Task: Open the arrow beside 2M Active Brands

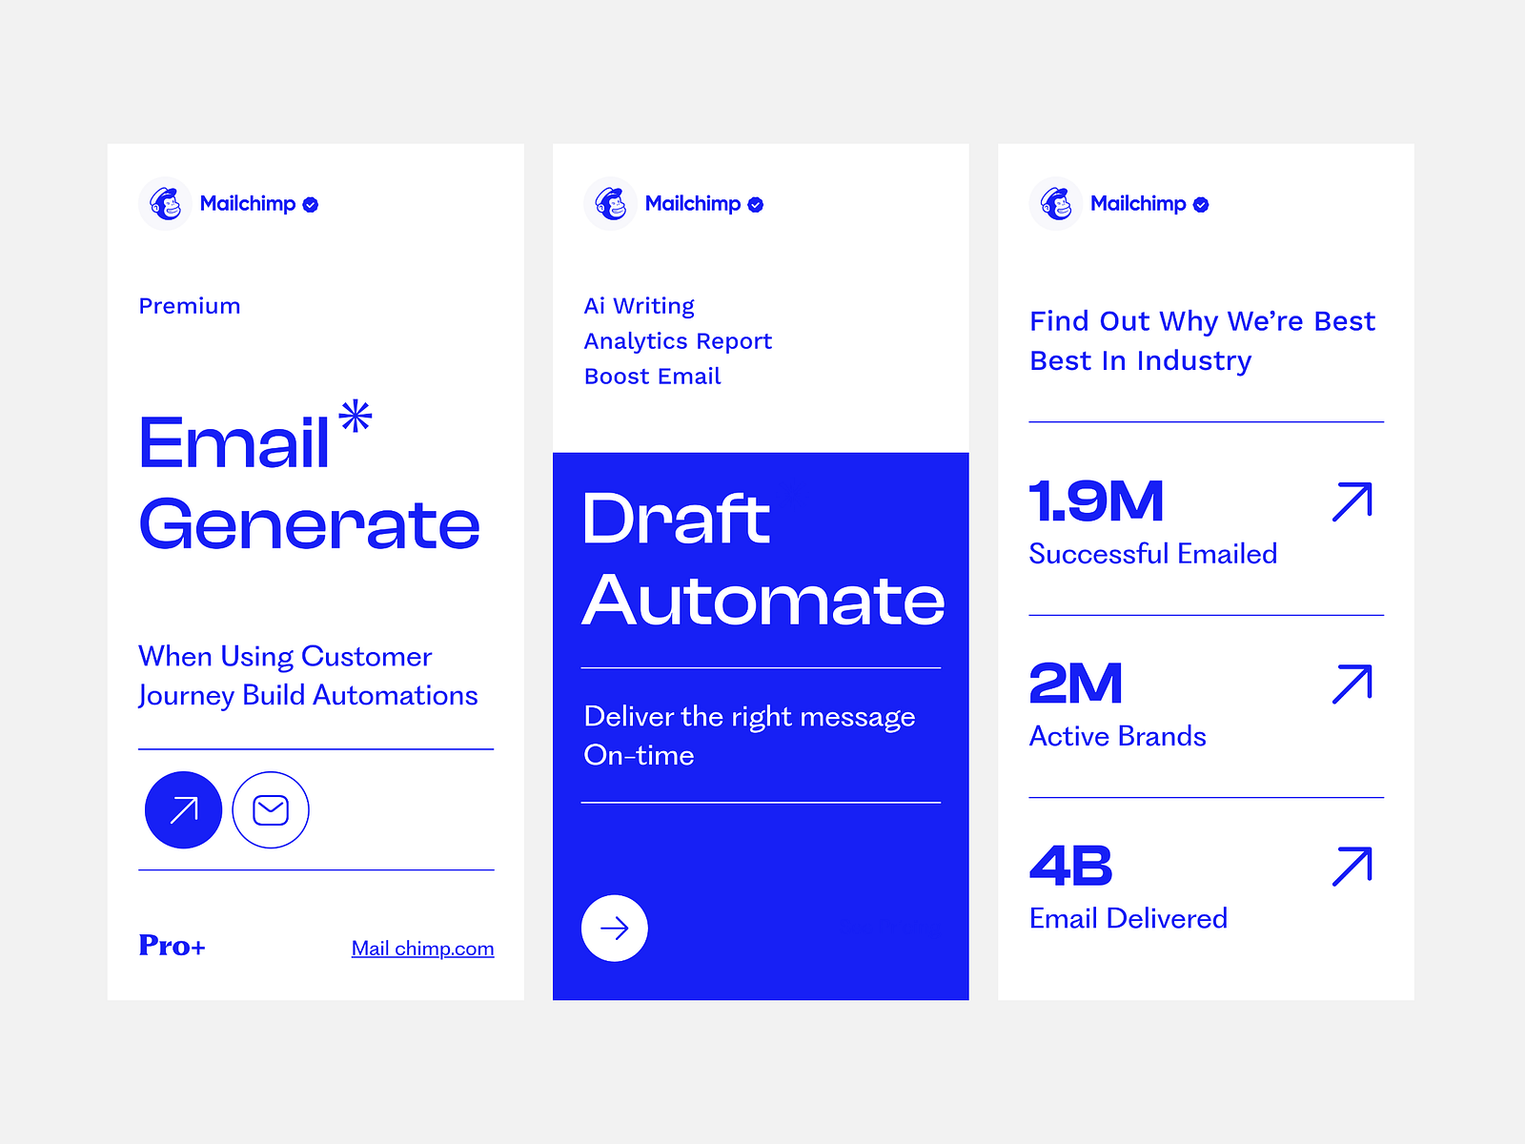Action: pyautogui.click(x=1352, y=684)
